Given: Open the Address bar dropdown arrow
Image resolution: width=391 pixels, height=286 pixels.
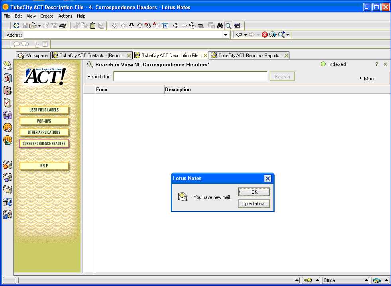Looking at the screenshot, I should tap(226, 35).
